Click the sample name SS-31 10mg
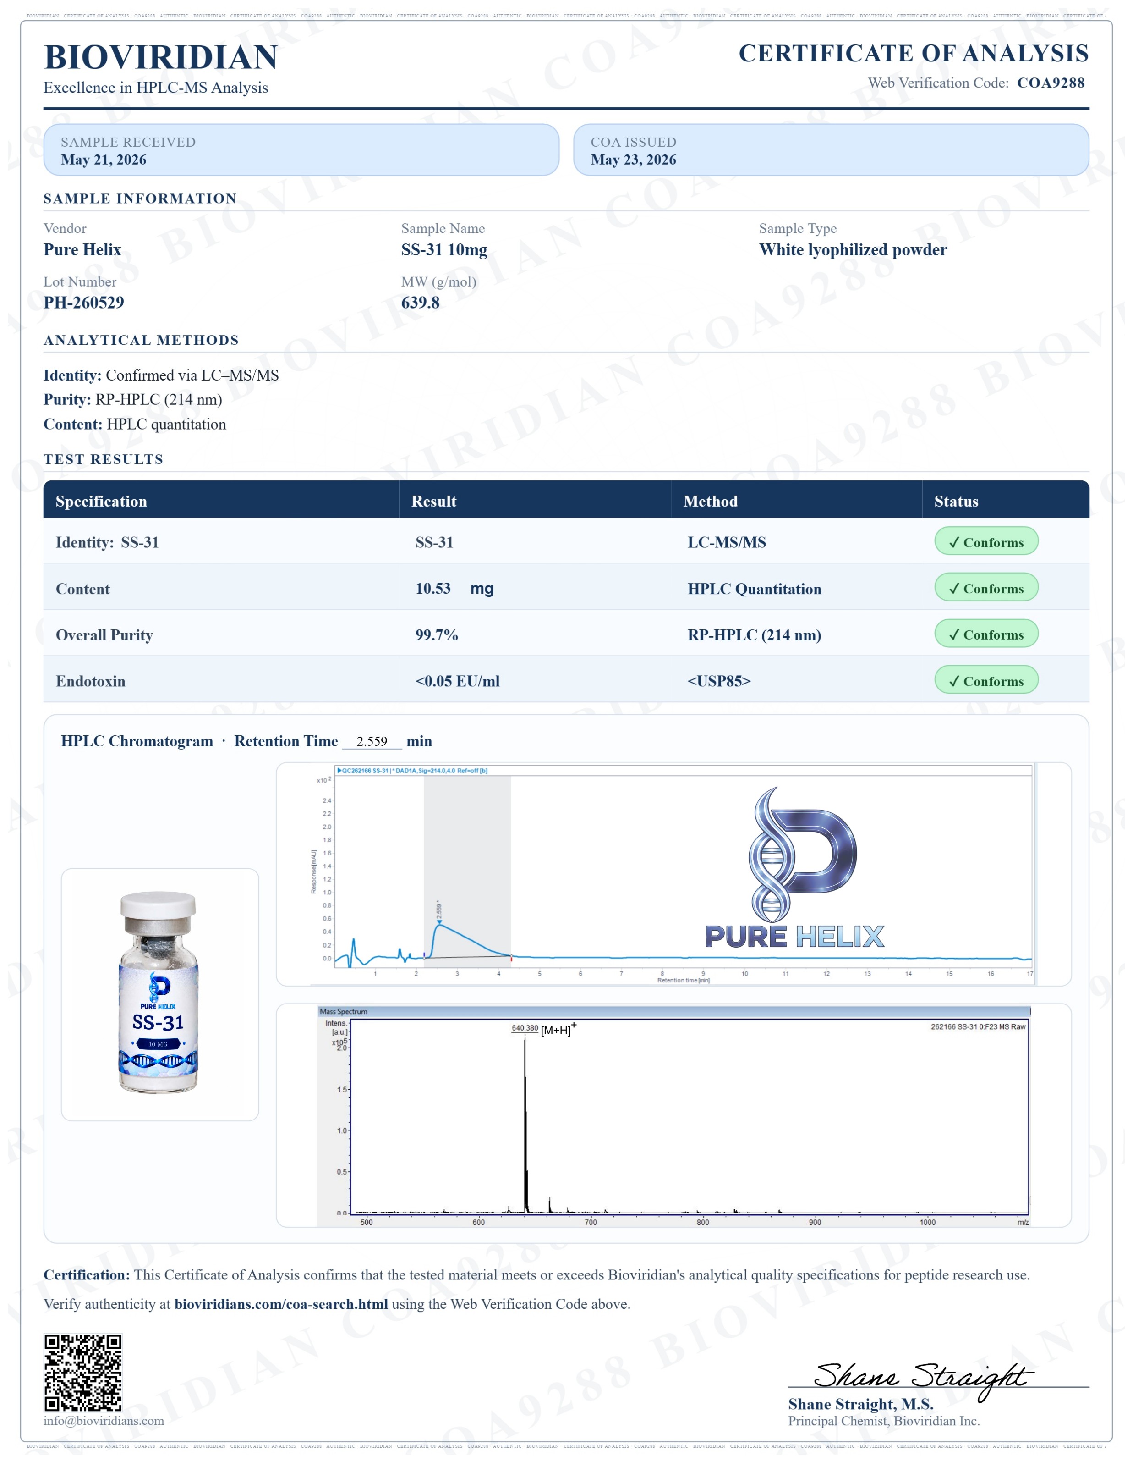 pos(444,250)
